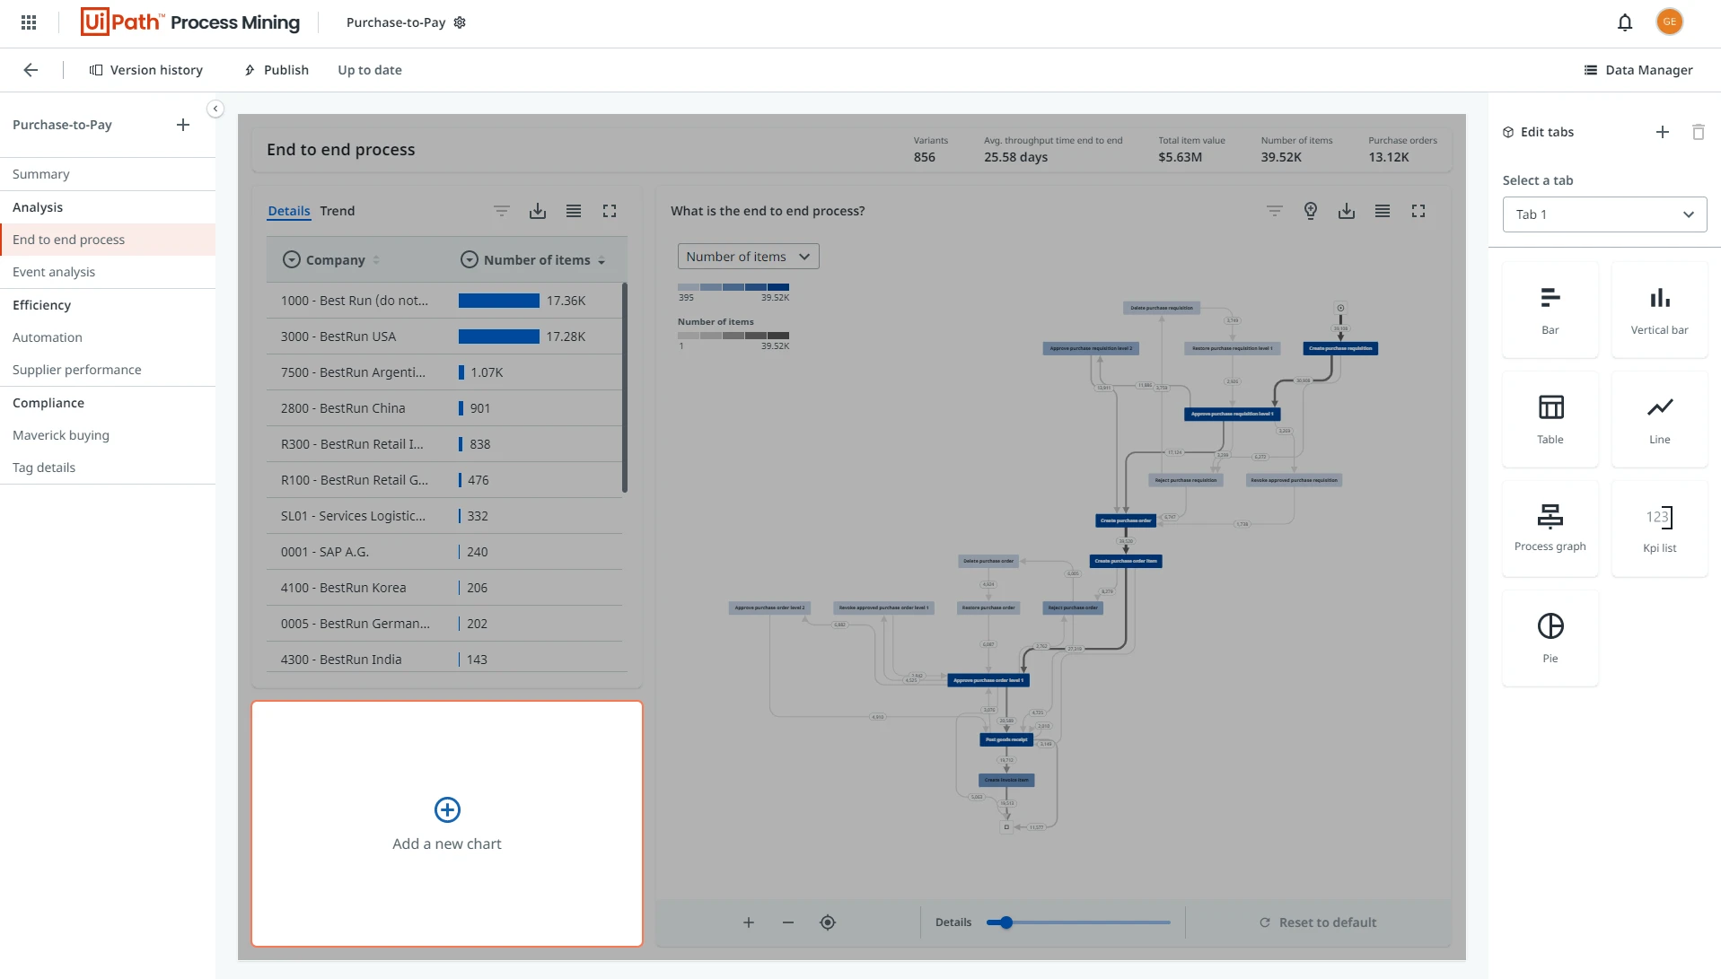Open process graph list options icon
The height and width of the screenshot is (979, 1721).
pos(1383,211)
